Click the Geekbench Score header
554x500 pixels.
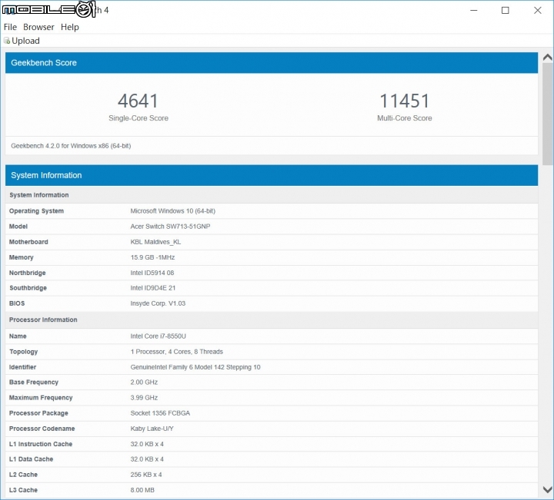tap(272, 63)
